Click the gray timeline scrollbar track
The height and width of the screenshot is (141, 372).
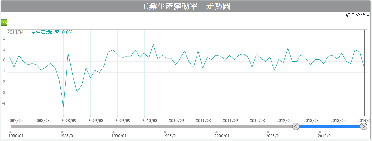point(151,127)
